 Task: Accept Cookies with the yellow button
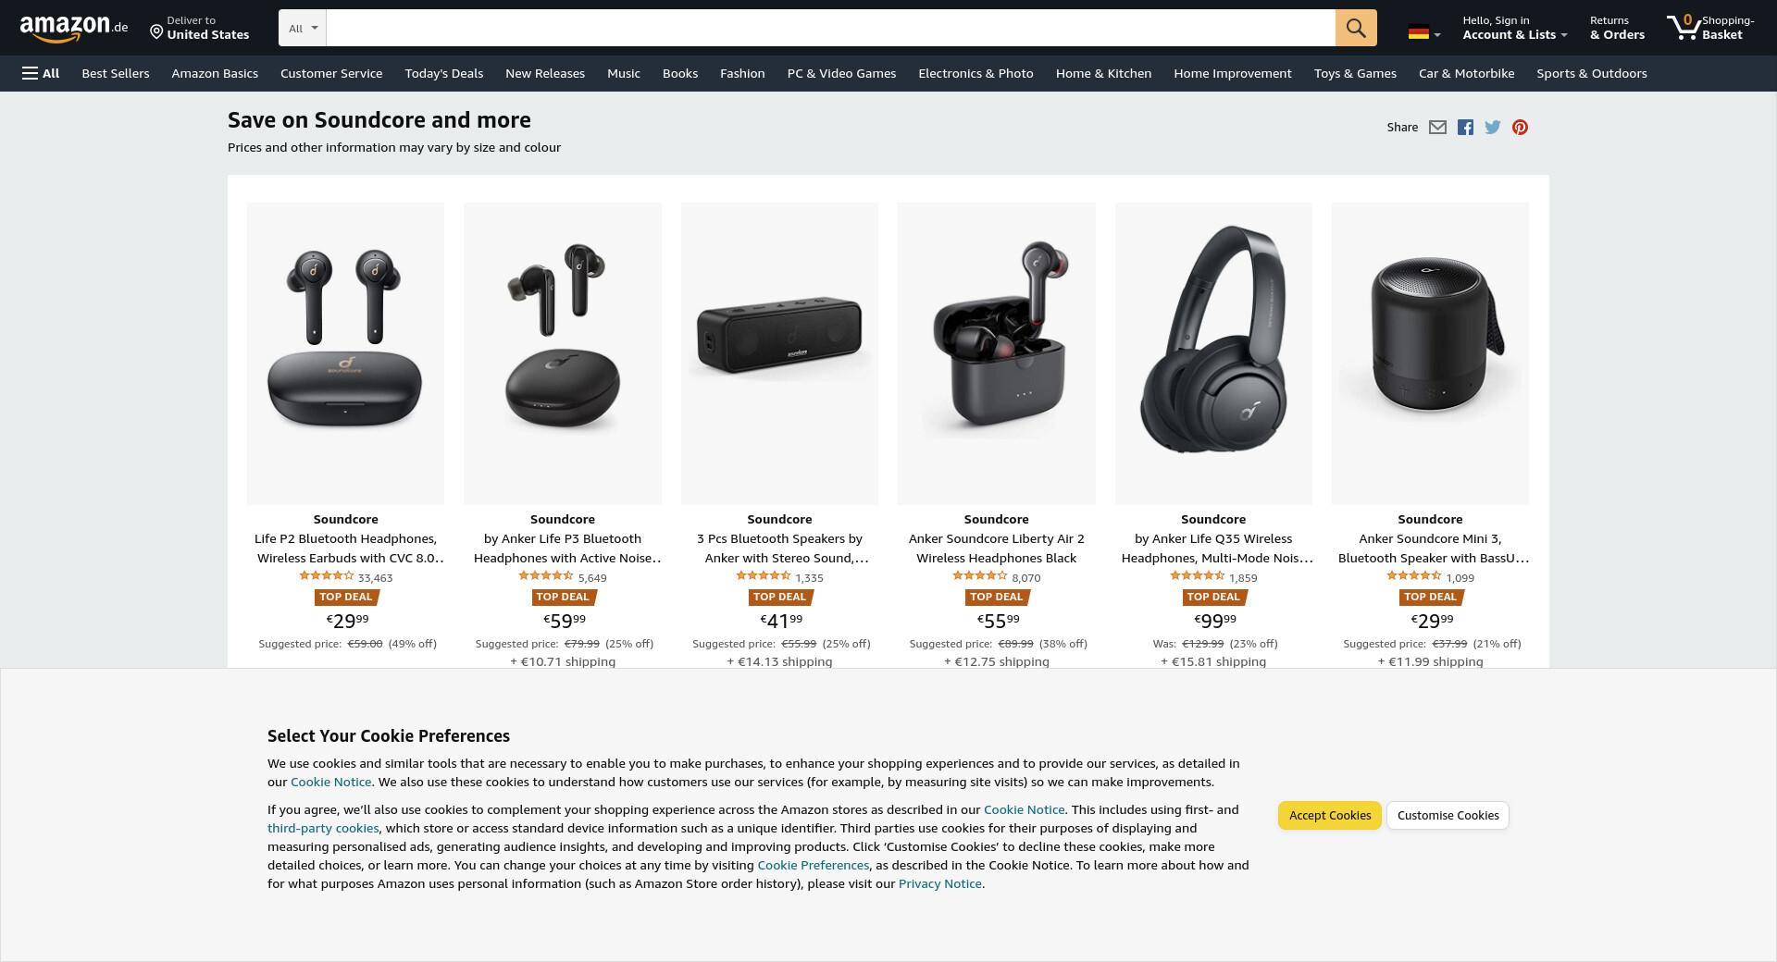pos(1330,815)
